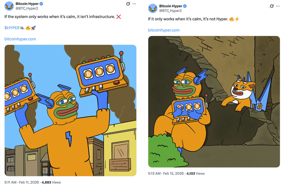This screenshot has width=284, height=187.
Task: Open the Feb 11, 2026 timestamp
Action: click(x=22, y=182)
